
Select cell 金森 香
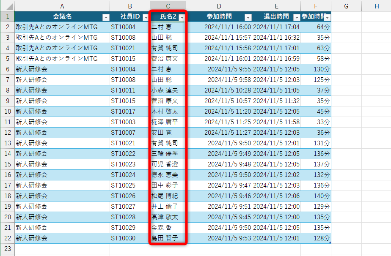(168, 227)
